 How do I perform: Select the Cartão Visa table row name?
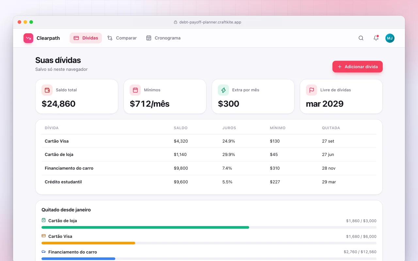56,141
